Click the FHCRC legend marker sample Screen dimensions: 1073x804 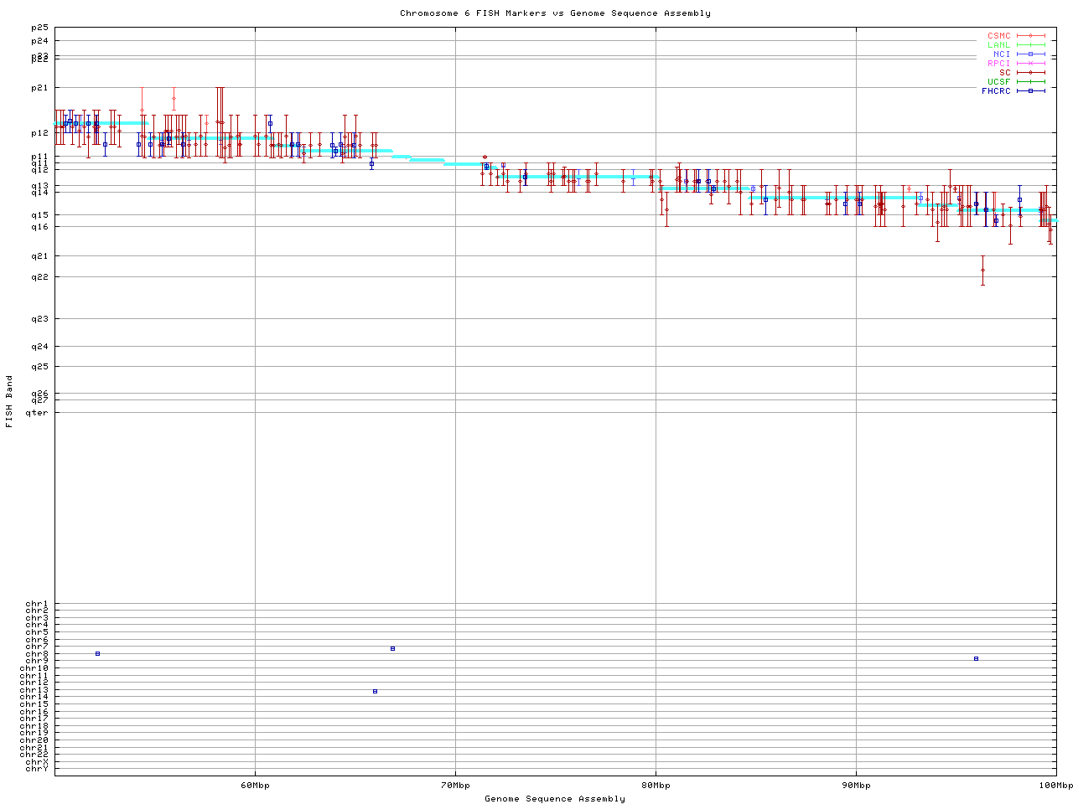[1030, 90]
